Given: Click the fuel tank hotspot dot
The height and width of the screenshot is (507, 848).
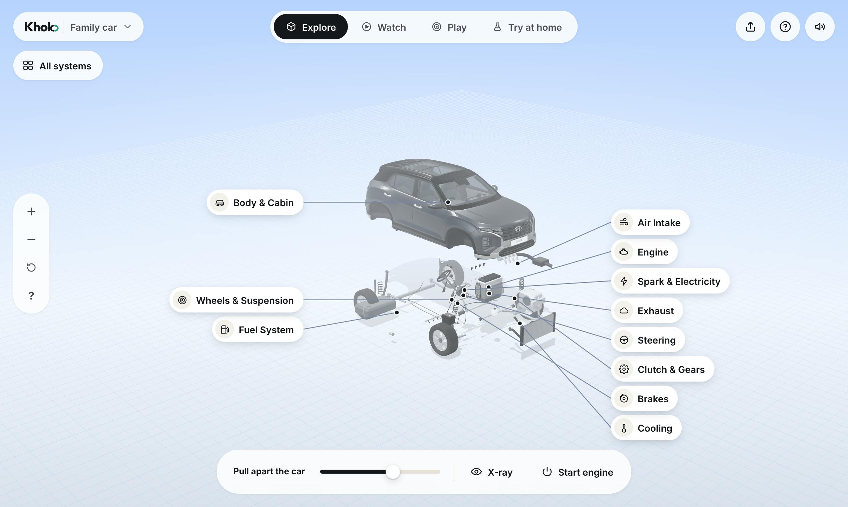Looking at the screenshot, I should 397,312.
